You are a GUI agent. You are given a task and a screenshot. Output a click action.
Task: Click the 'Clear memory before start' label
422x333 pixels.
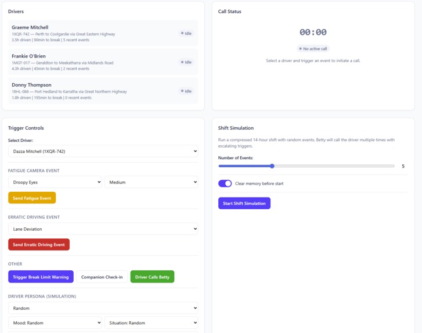coord(259,184)
